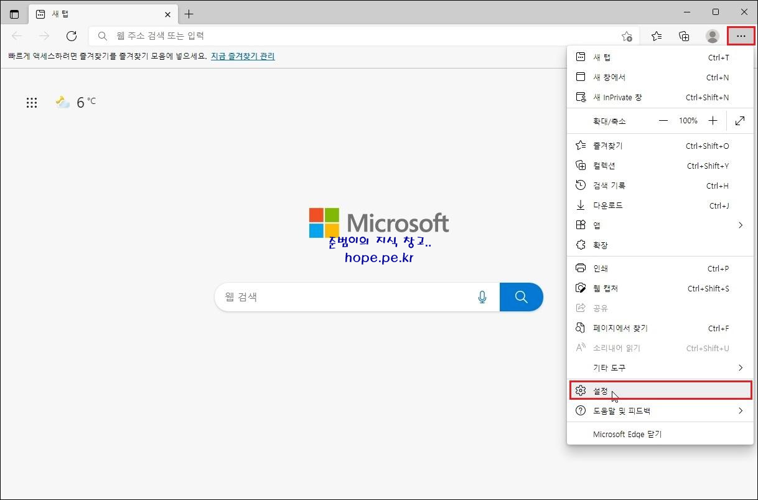This screenshot has height=500, width=758.
Task: Click the 100% zoom level text
Action: (688, 121)
